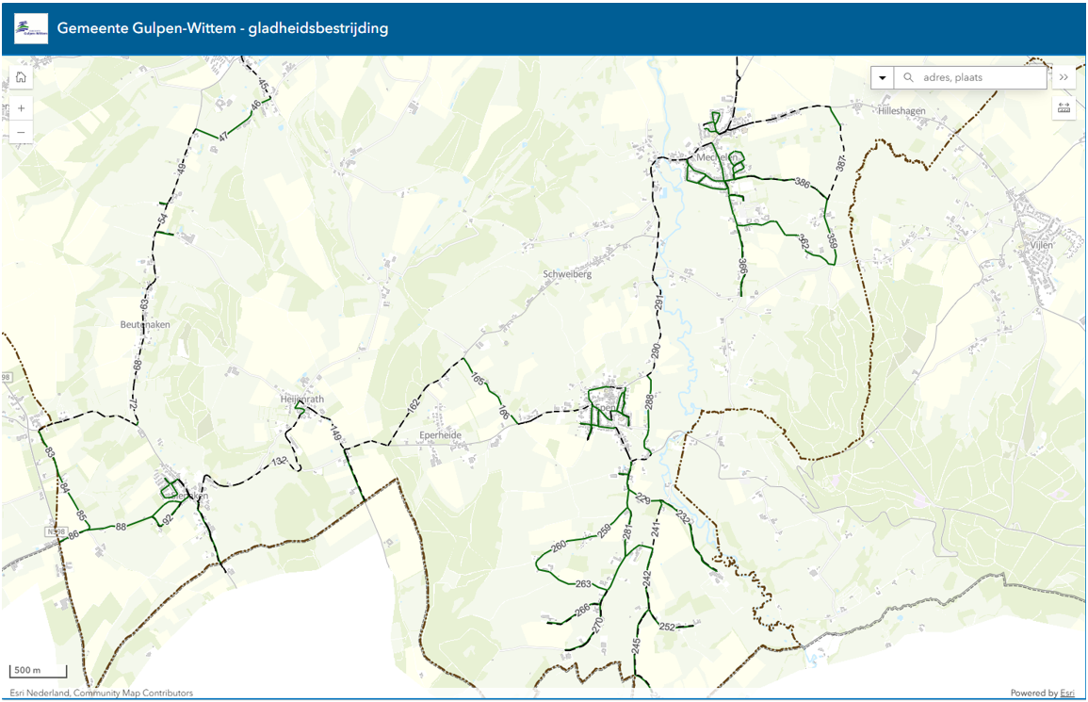Click the Vijlen place label
1088x702 pixels.
coord(1041,245)
